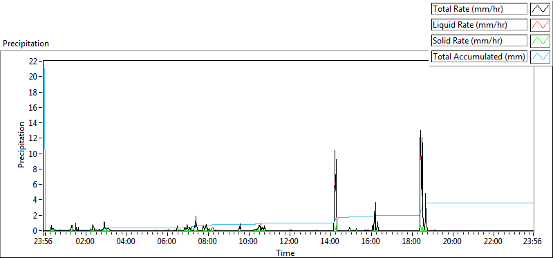Click the tallest rate peak near 18:30

coord(420,131)
